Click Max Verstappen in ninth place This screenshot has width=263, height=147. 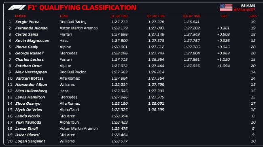pyautogui.click(x=31, y=72)
